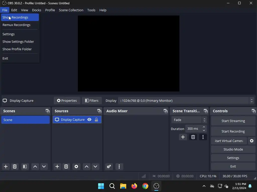
Task: Add a new scene with plus icon
Action: pyautogui.click(x=6, y=166)
